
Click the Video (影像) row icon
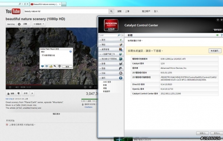(x=121, y=64)
